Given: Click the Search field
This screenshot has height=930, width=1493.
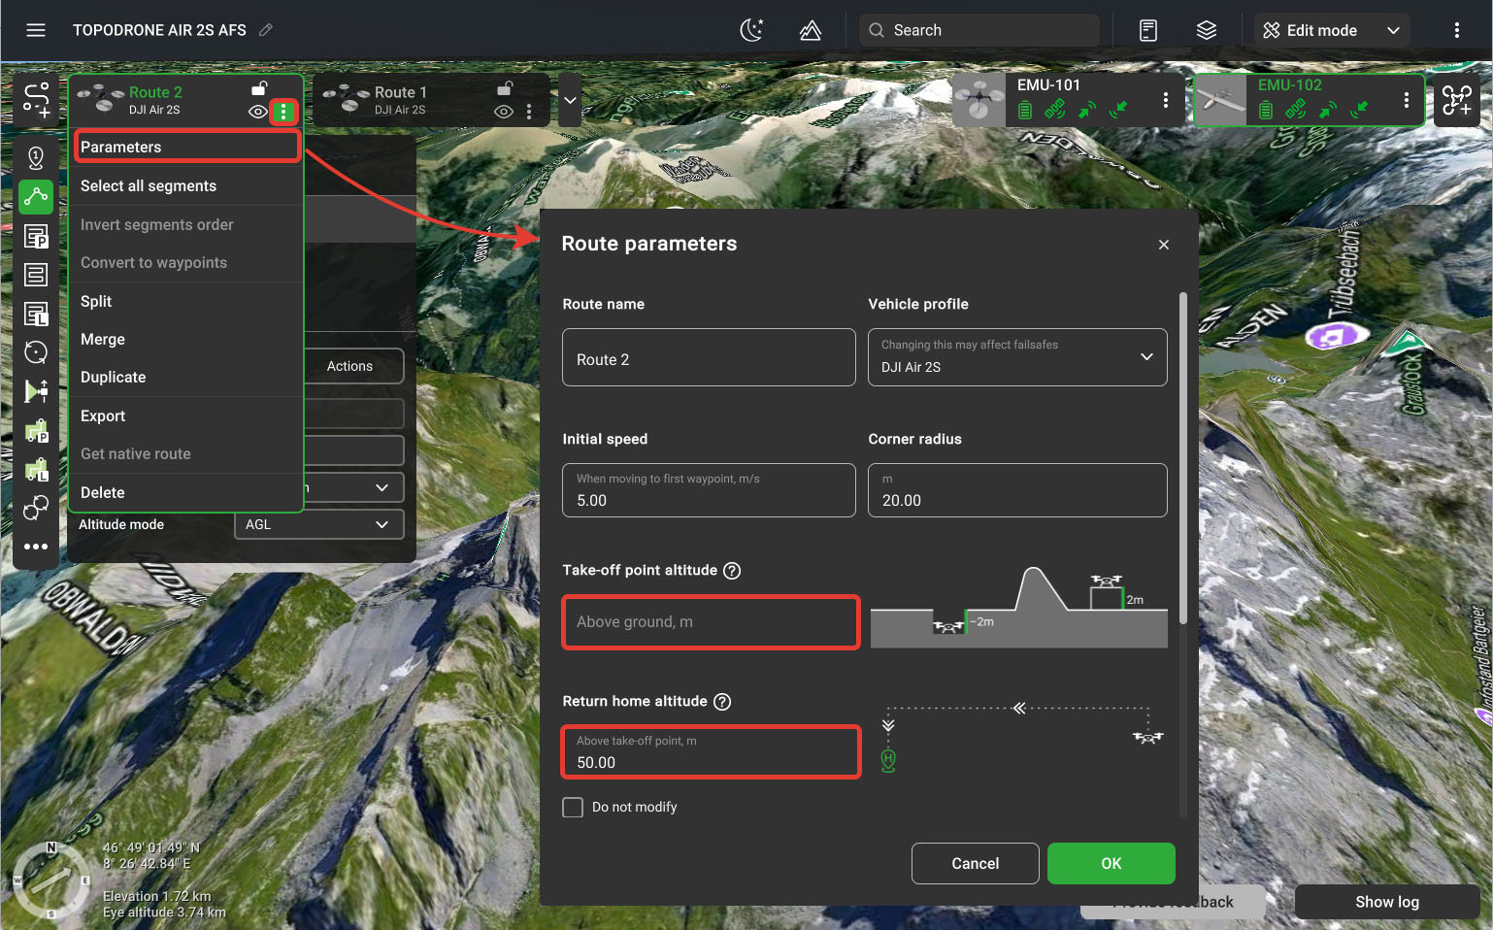Looking at the screenshot, I should [979, 30].
